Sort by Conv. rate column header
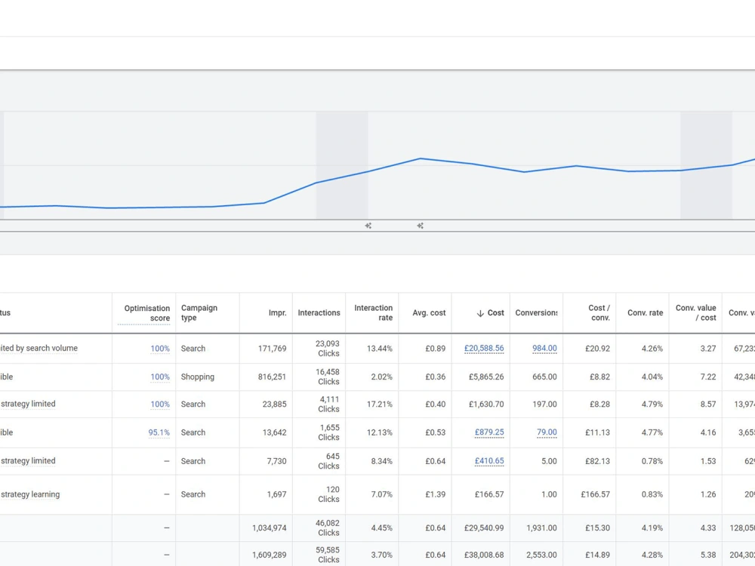755x566 pixels. coord(646,313)
